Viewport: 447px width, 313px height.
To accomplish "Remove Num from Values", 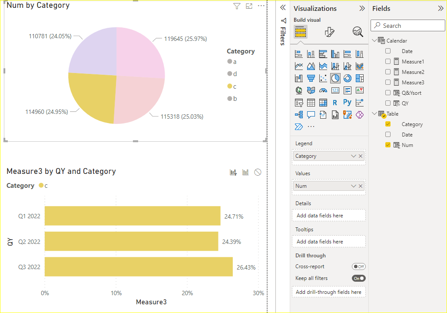I will 361,186.
